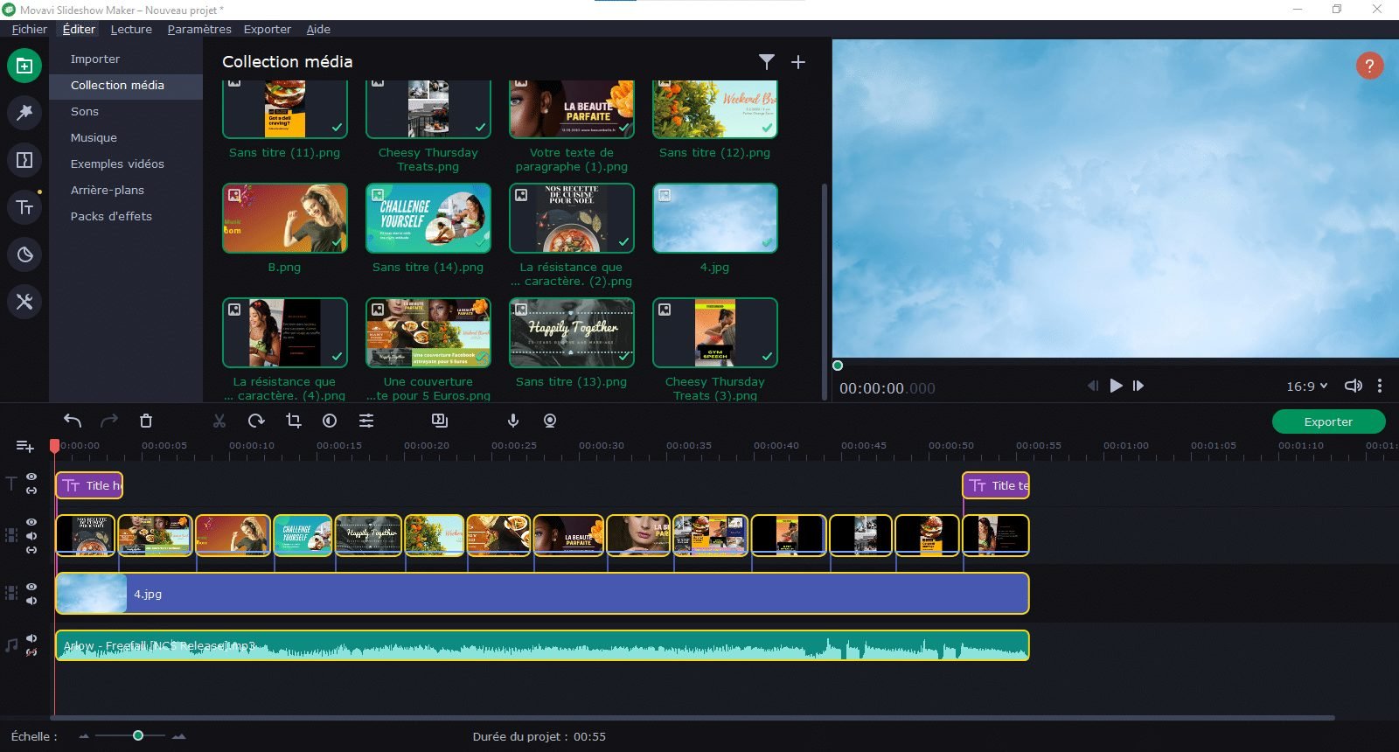Expand the add track menu
1399x752 pixels.
coord(24,447)
